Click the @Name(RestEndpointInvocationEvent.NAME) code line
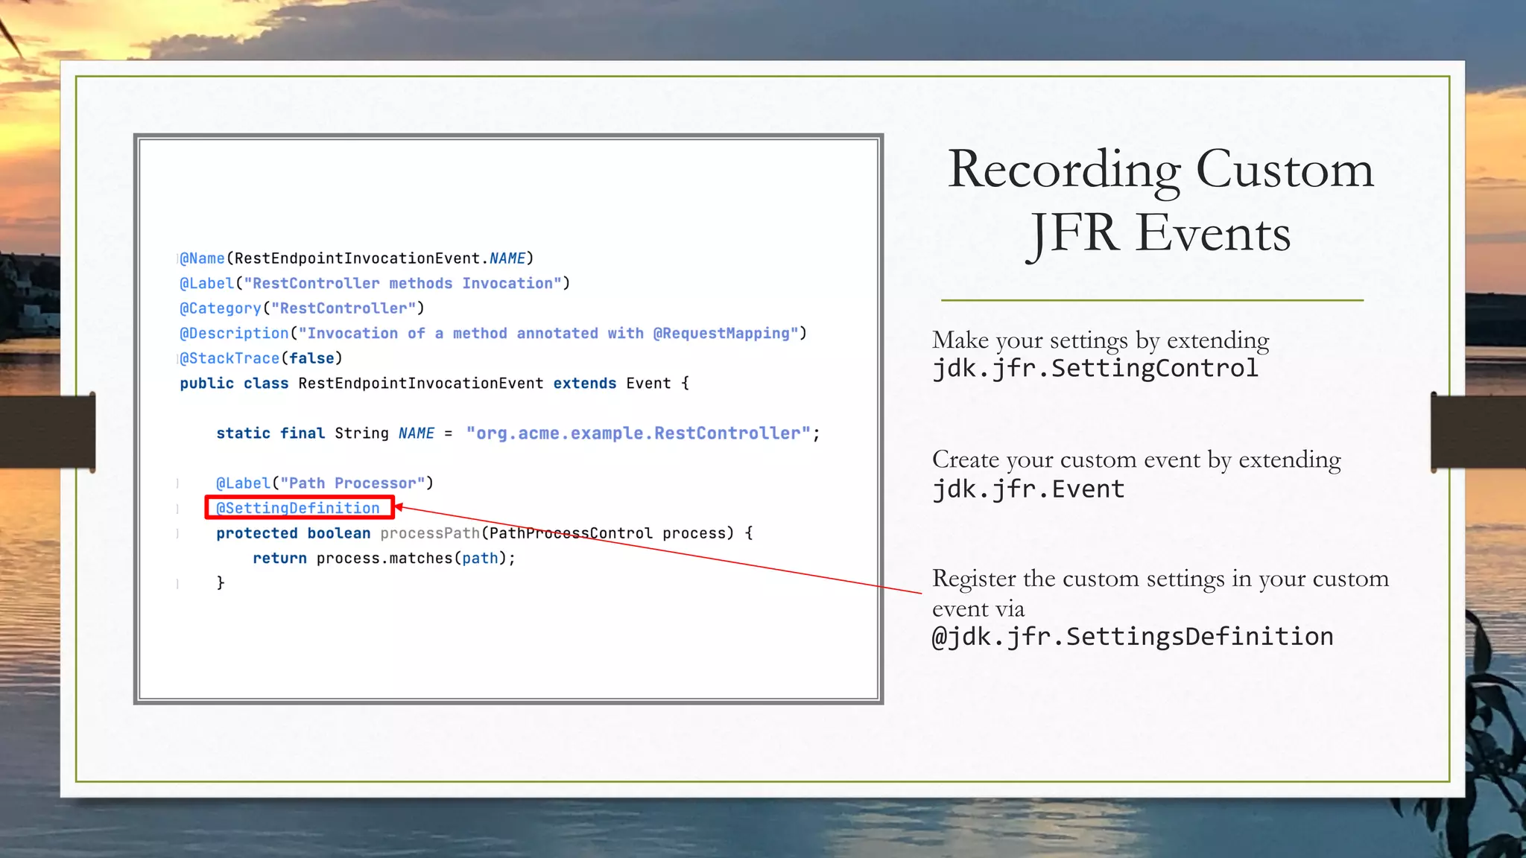The width and height of the screenshot is (1526, 858). [x=357, y=258]
